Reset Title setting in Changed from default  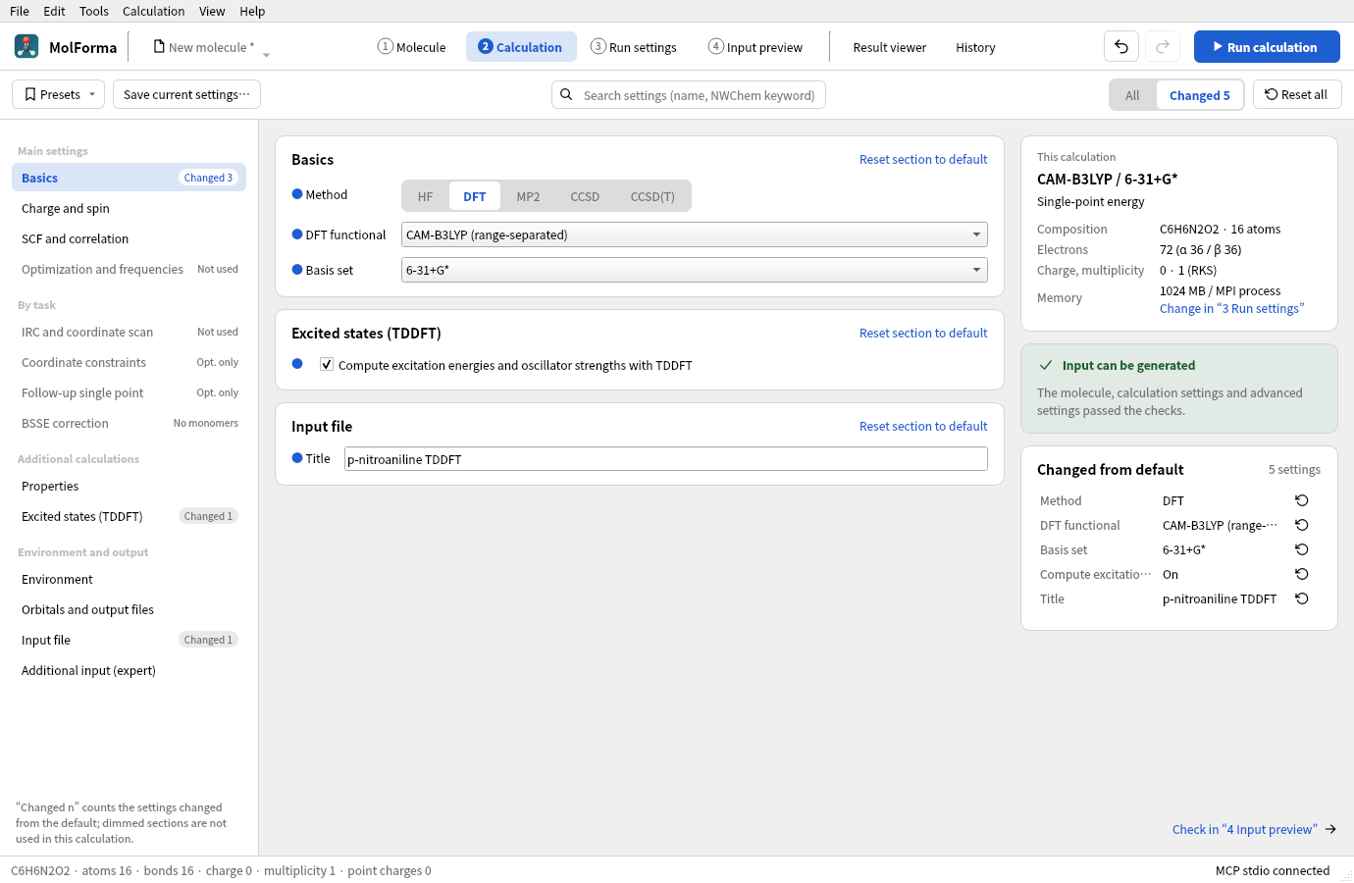pos(1302,598)
